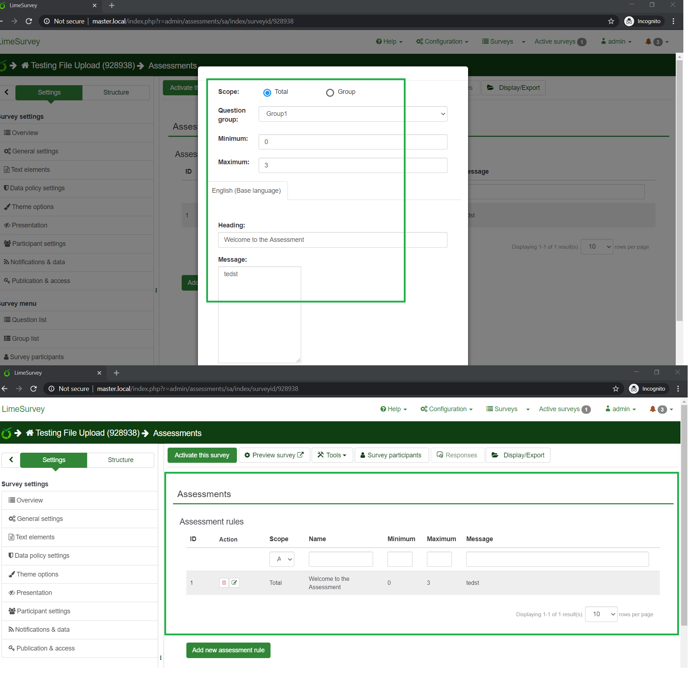Image resolution: width=692 pixels, height=683 pixels.
Task: Click the Name filter box in rules table
Action: point(340,559)
